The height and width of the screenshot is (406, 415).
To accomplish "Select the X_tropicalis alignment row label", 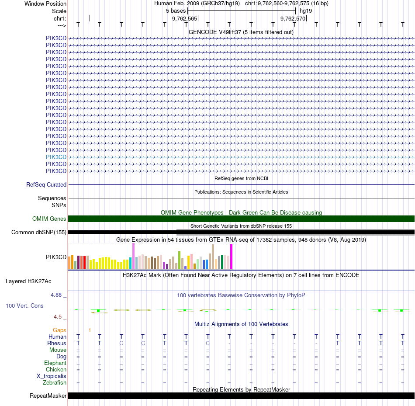I will coord(52,376).
